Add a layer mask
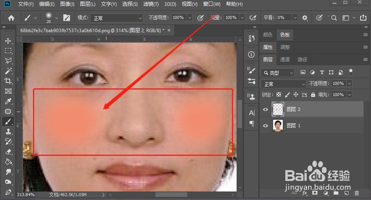Viewport: 371px width, 200px height. coord(315,193)
